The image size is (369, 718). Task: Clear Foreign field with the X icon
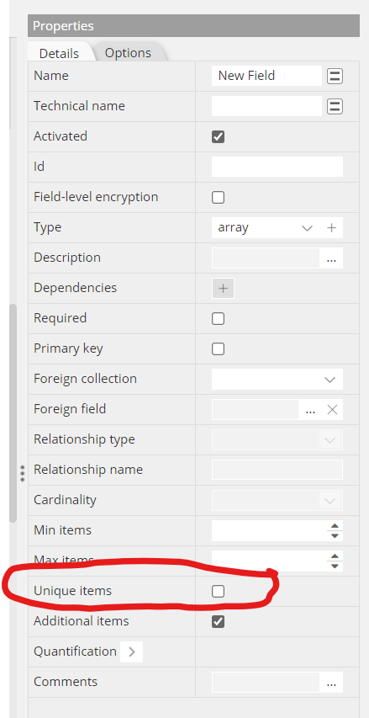tap(332, 410)
